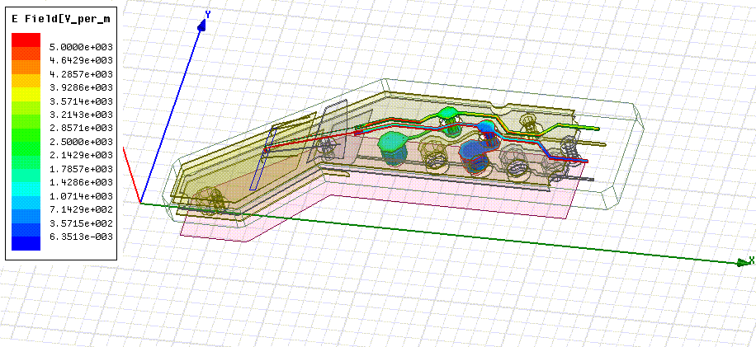Image resolution: width=756 pixels, height=347 pixels.
Task: Pick the red band atop the legend
Action: tap(26, 40)
